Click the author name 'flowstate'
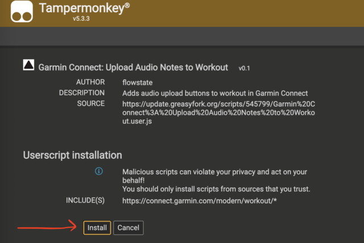The height and width of the screenshot is (243, 364). pyautogui.click(x=138, y=83)
